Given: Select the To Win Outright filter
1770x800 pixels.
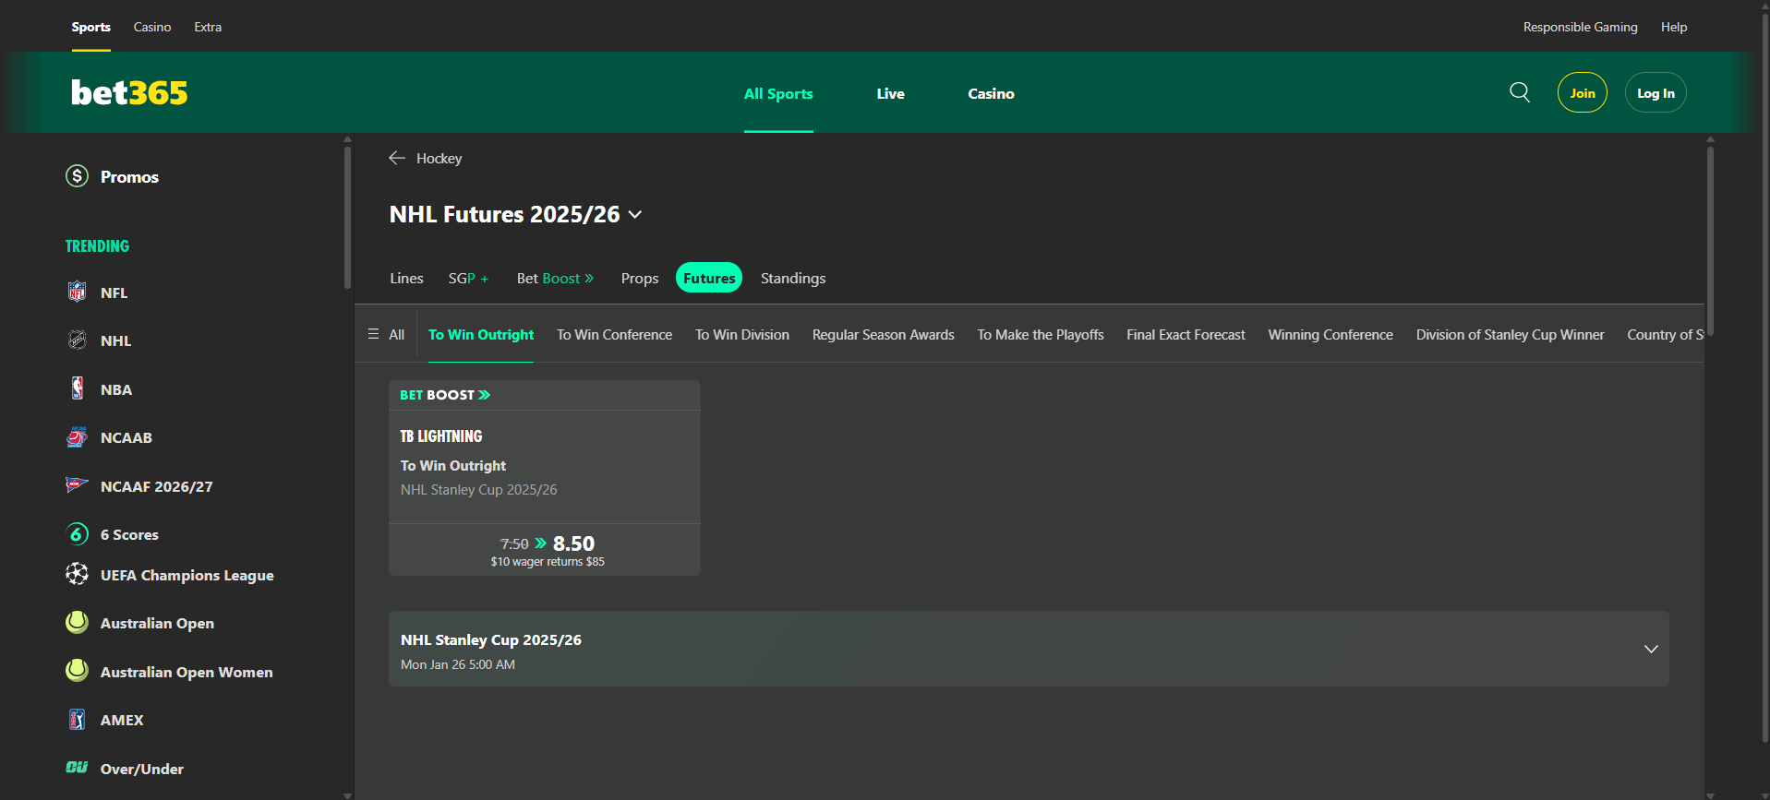Looking at the screenshot, I should click(481, 335).
